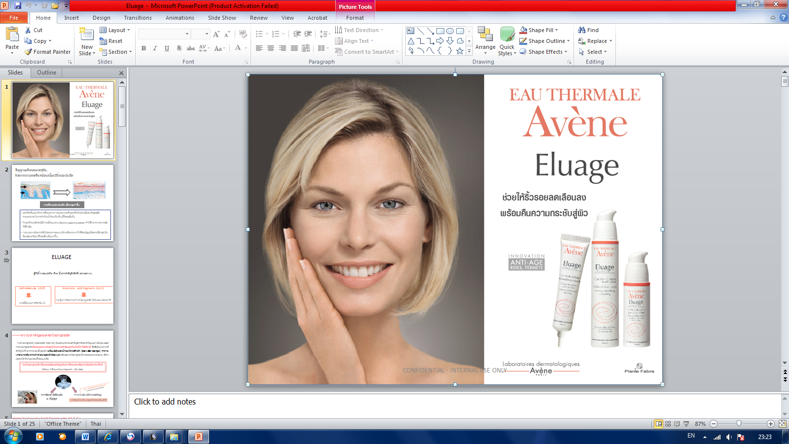Switch to the Design ribbon tab

tap(102, 18)
